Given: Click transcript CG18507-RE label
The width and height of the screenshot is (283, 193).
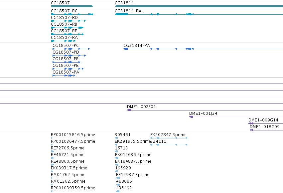Looking at the screenshot, I should point(64,31).
